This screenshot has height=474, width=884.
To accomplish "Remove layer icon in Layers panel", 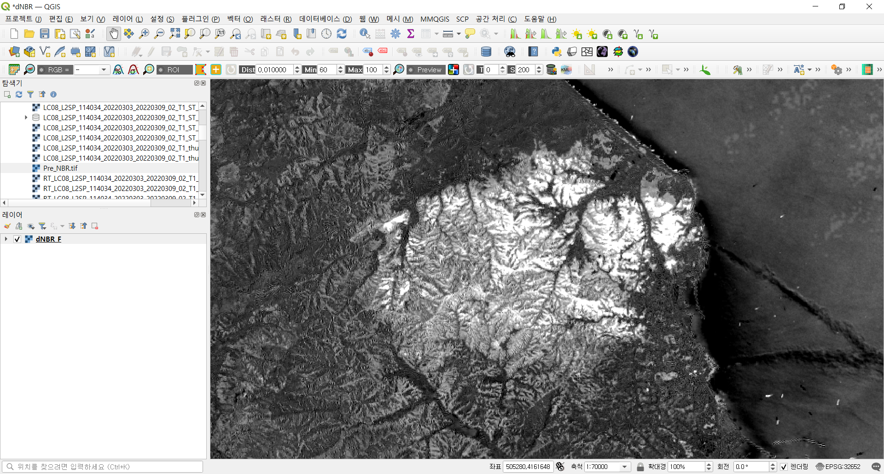I will tap(95, 226).
